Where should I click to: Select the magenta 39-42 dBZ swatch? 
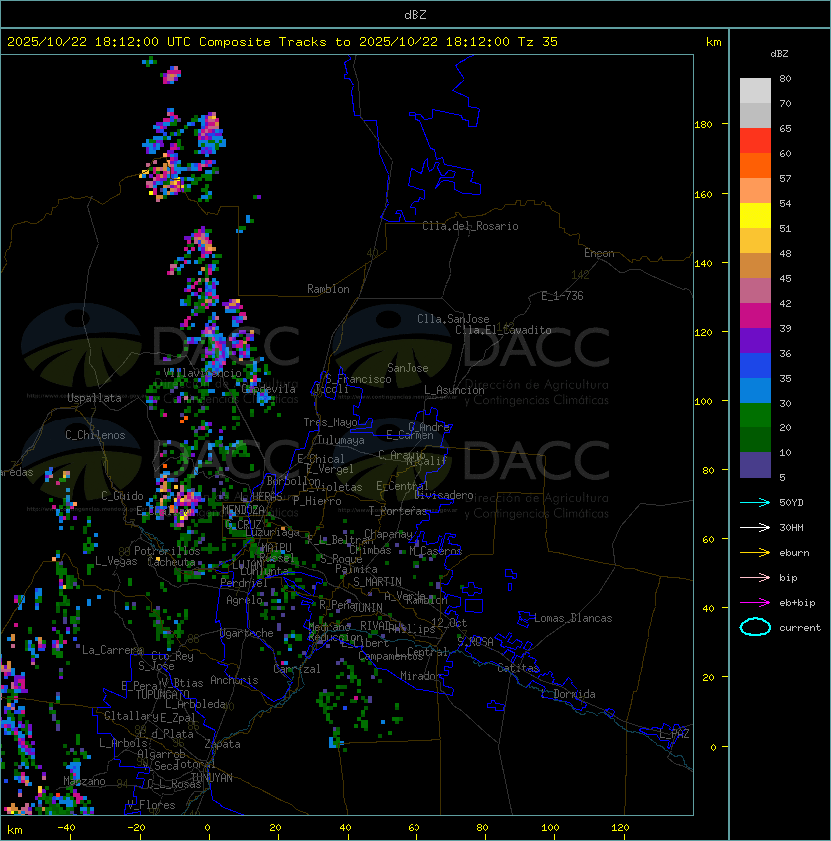pos(755,316)
